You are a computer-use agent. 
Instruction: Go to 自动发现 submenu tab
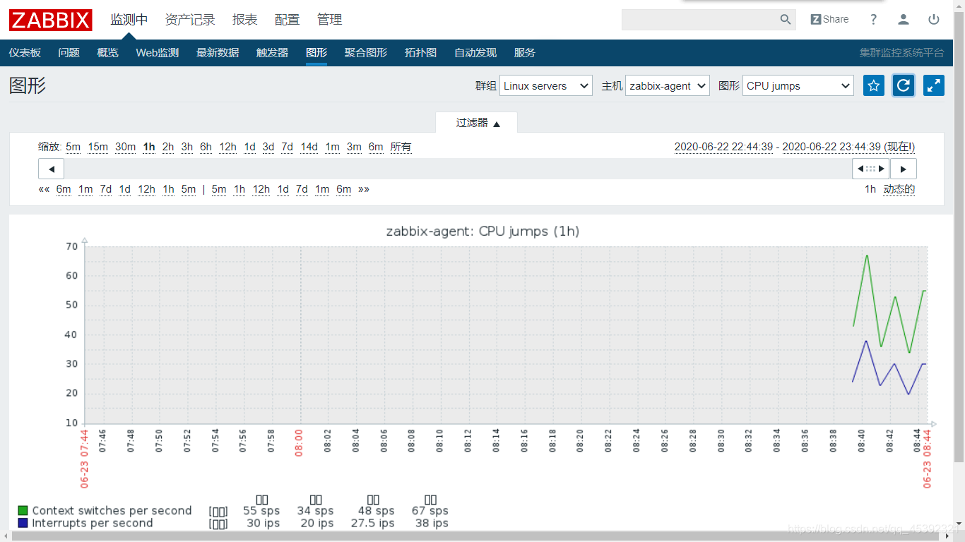pos(475,53)
